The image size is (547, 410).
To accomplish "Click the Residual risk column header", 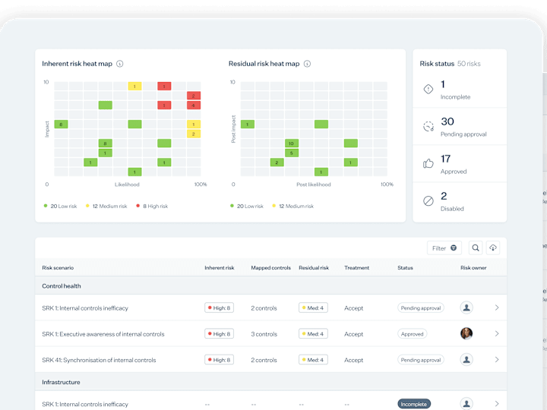I will click(x=314, y=268).
